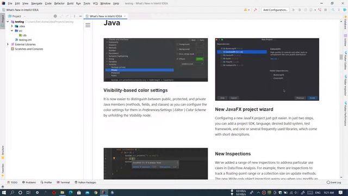Close the What's New in IntelliJ IDEA tab
The image size is (348, 196).
125,16
